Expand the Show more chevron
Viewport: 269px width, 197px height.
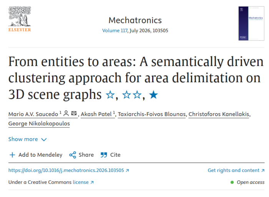(x=44, y=140)
